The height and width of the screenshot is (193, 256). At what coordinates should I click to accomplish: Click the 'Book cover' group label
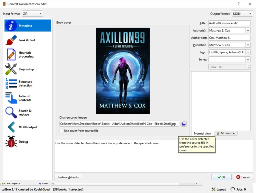click(64, 22)
